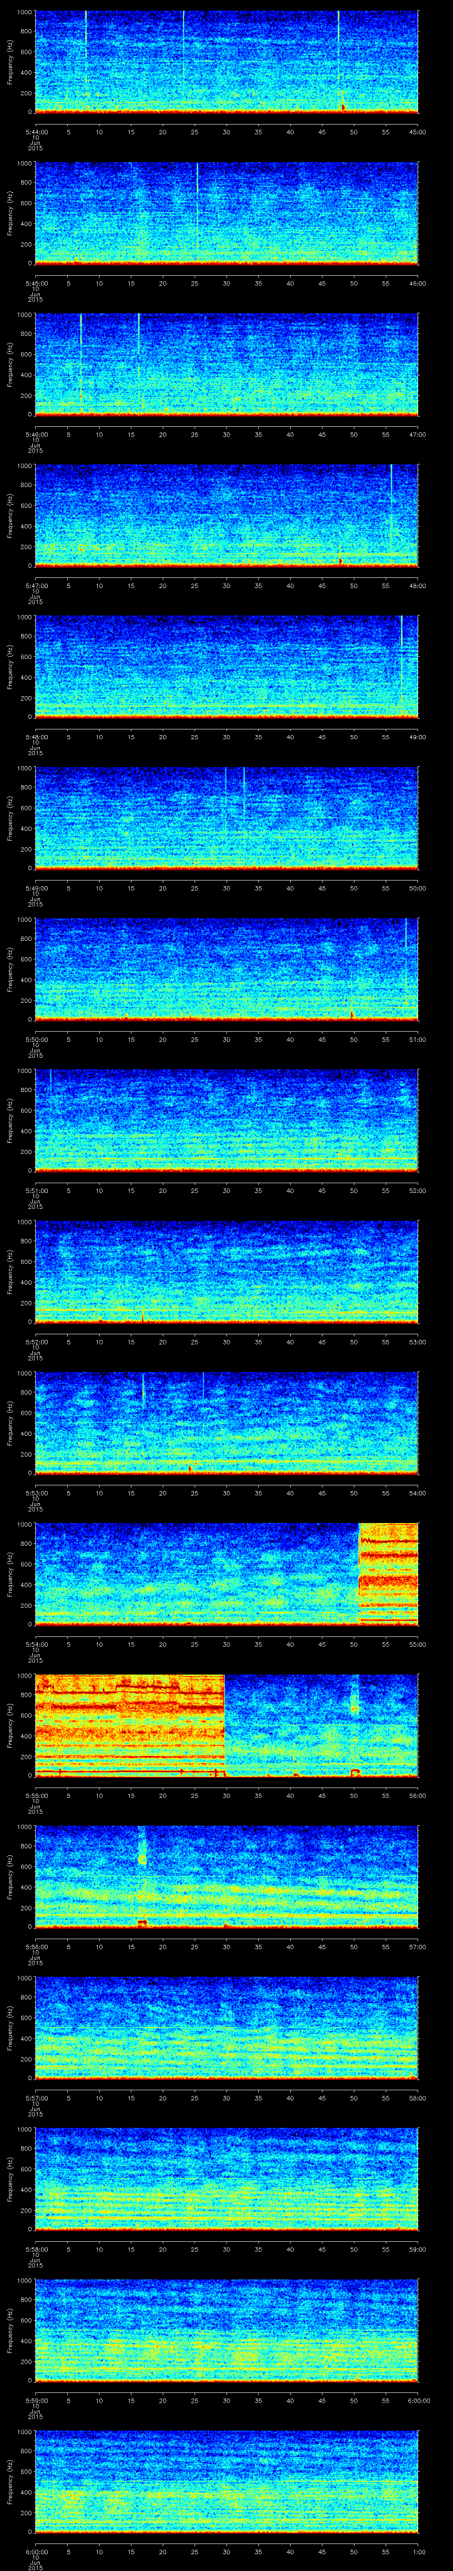
Task: Select the spike near 16 seconds in 5:46 spectrogram
Action: coord(138,339)
